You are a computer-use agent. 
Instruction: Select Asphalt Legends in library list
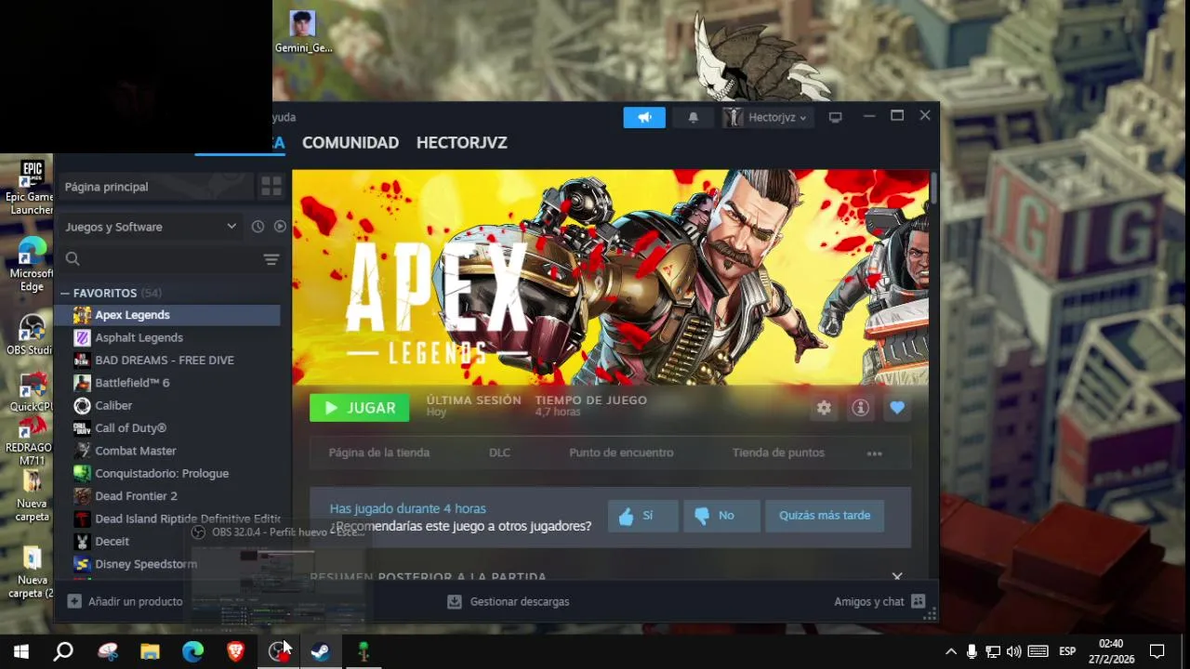[x=167, y=337]
